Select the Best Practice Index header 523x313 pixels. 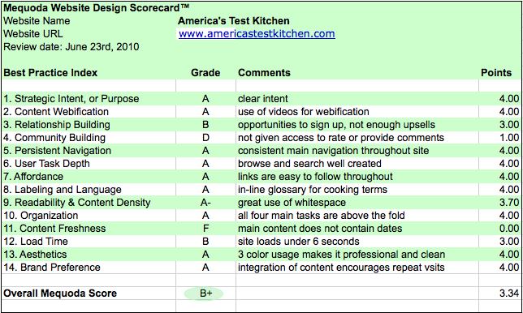coord(50,73)
